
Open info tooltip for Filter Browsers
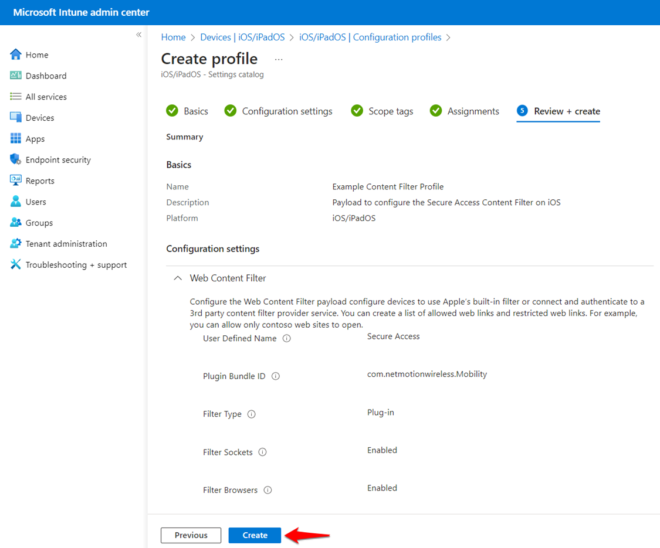(268, 490)
